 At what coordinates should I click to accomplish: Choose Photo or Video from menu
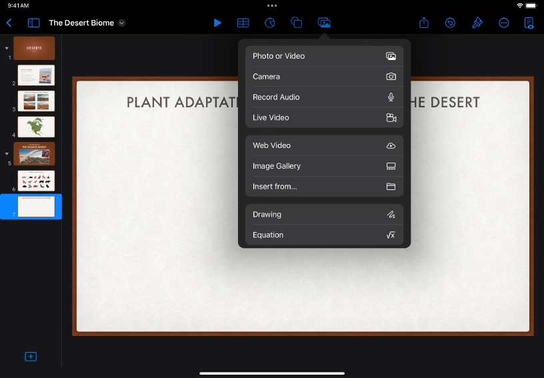tap(324, 56)
